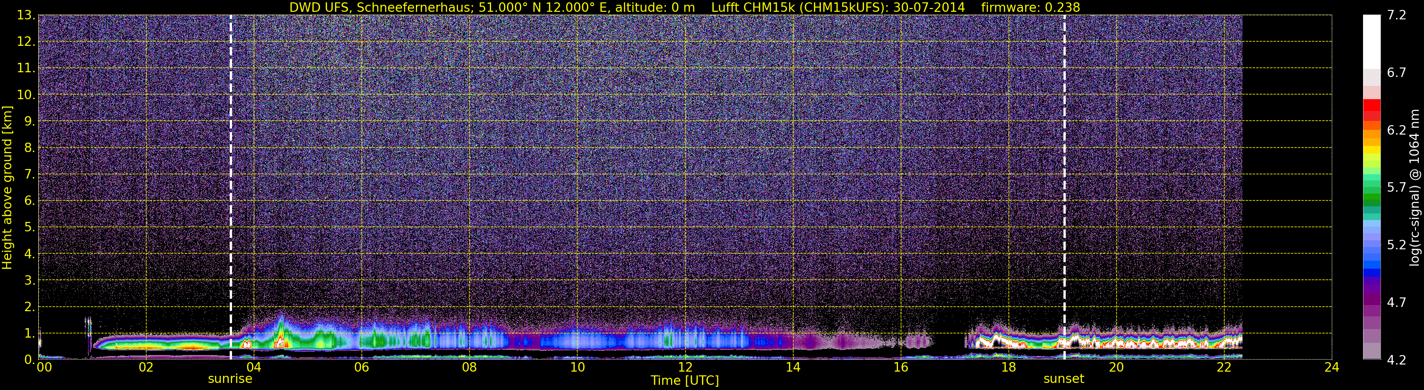Click the height axis tick label 7
Image resolution: width=1424 pixels, height=390 pixels.
tap(29, 175)
